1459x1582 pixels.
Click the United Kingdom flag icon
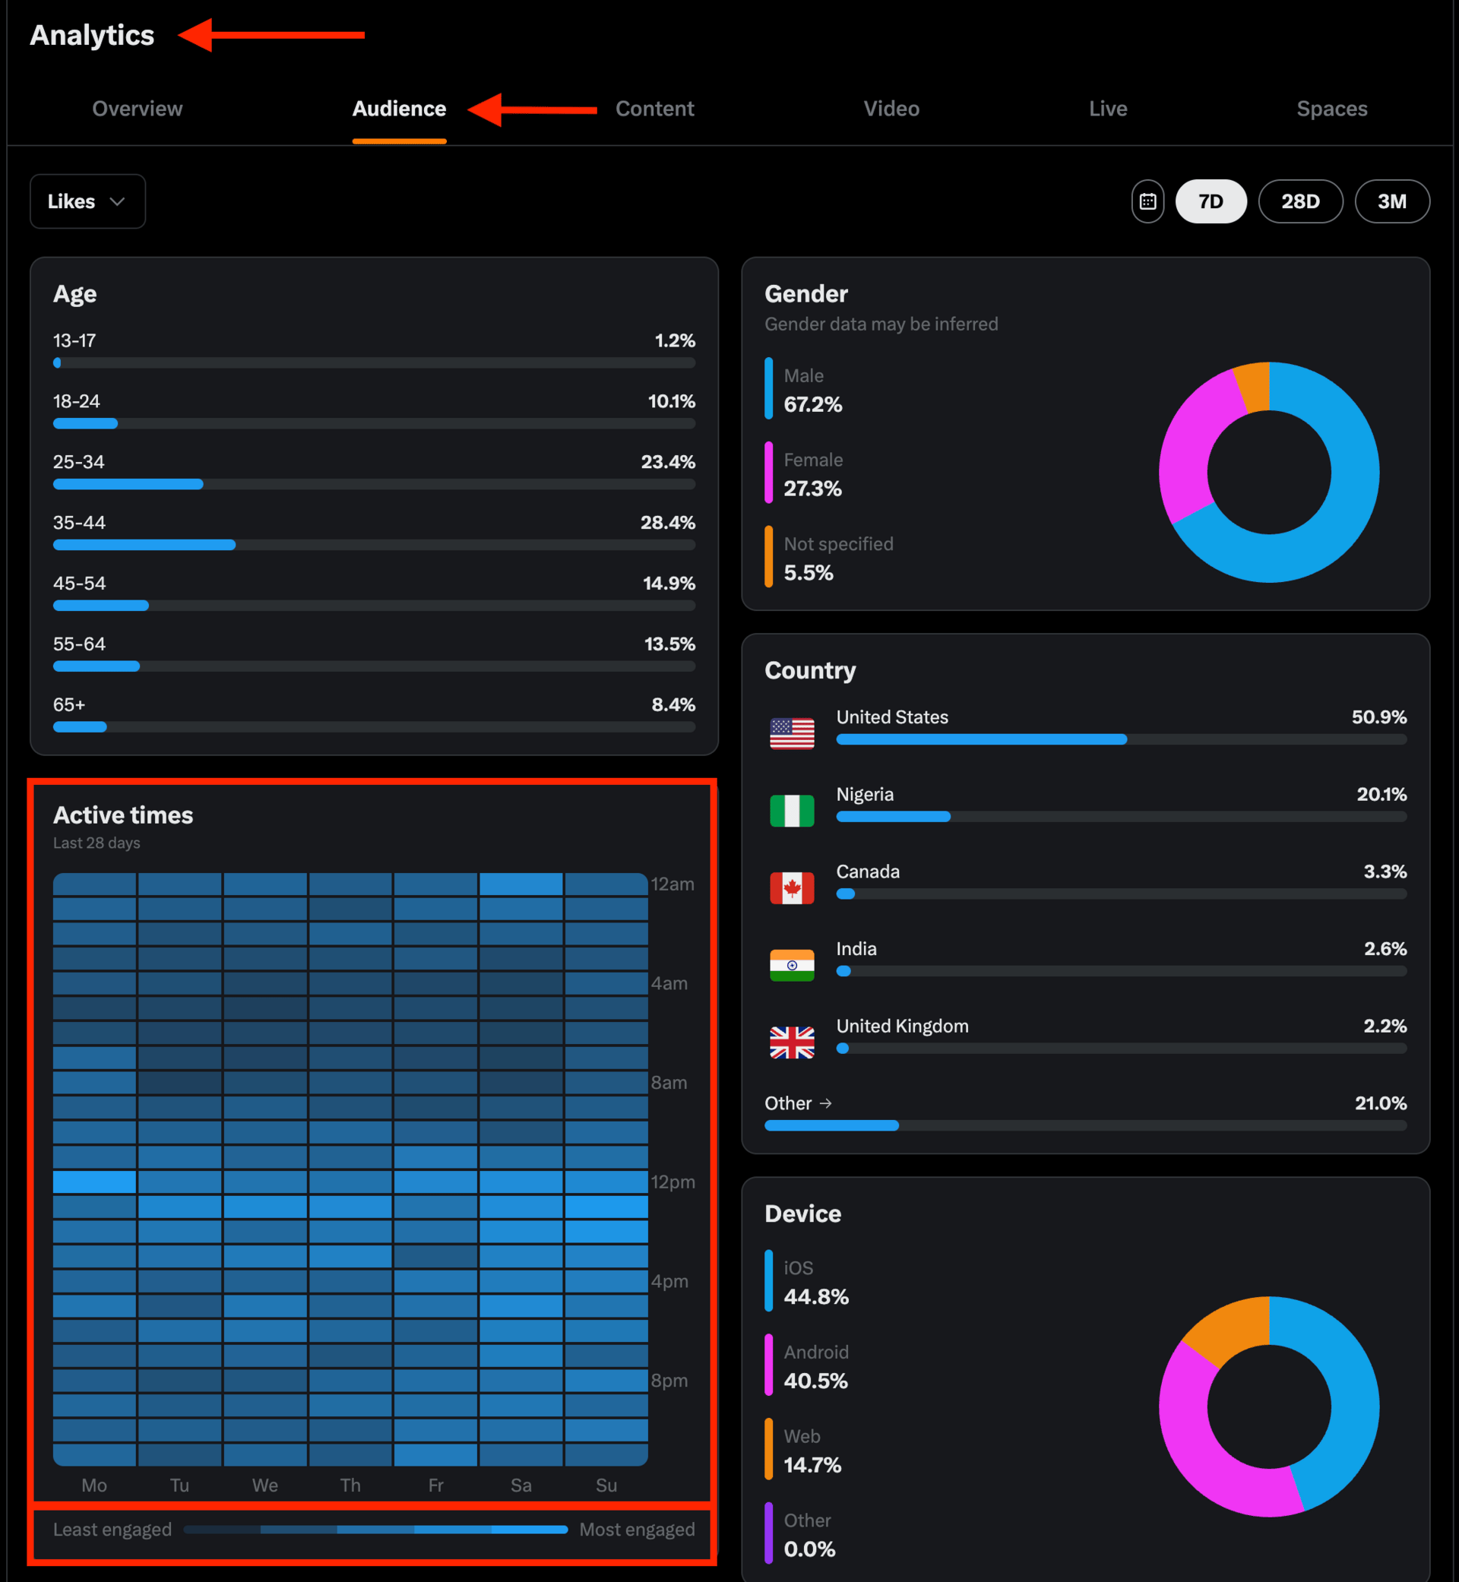[792, 1042]
